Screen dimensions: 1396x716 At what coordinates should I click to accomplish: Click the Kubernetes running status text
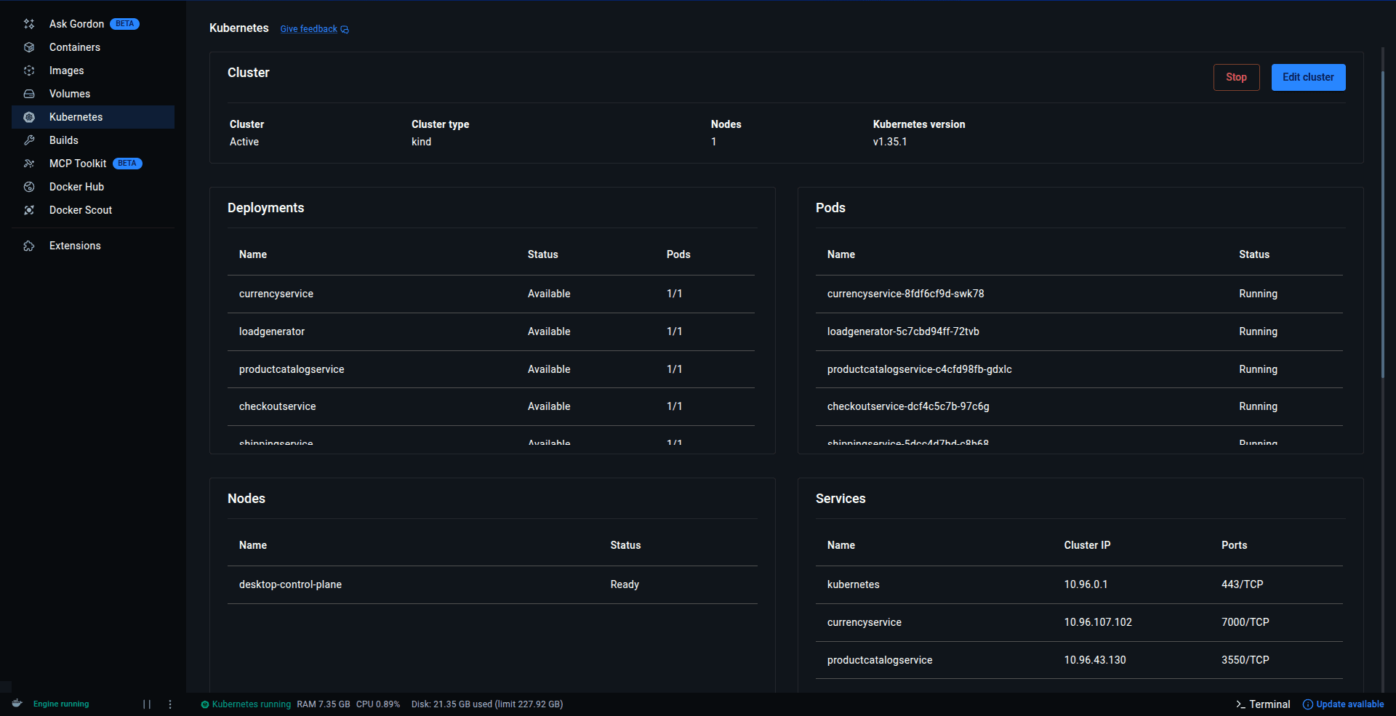252,704
